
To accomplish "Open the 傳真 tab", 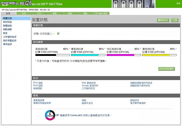I will pyautogui.click(x=55, y=13).
